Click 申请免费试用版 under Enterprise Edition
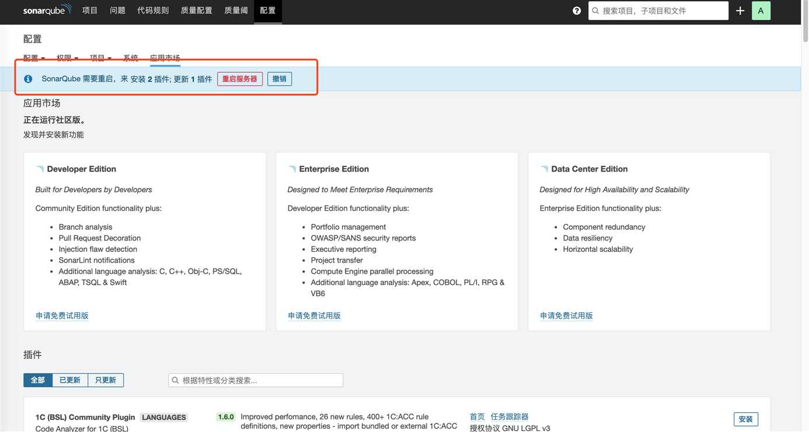The image size is (809, 432). click(x=314, y=315)
